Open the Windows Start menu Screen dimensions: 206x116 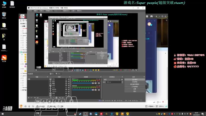(3, 114)
